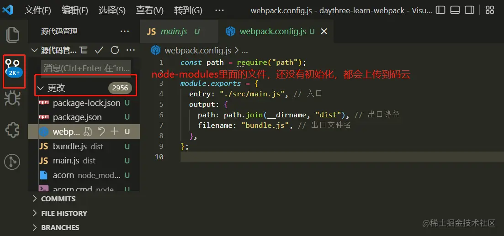The height and width of the screenshot is (236, 504).
Task: Open file icon on webpack row
Action: (87, 131)
